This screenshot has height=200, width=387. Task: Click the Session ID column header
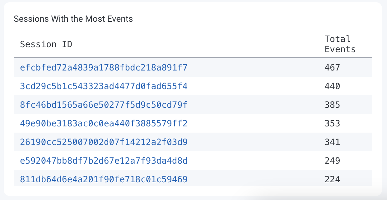46,44
